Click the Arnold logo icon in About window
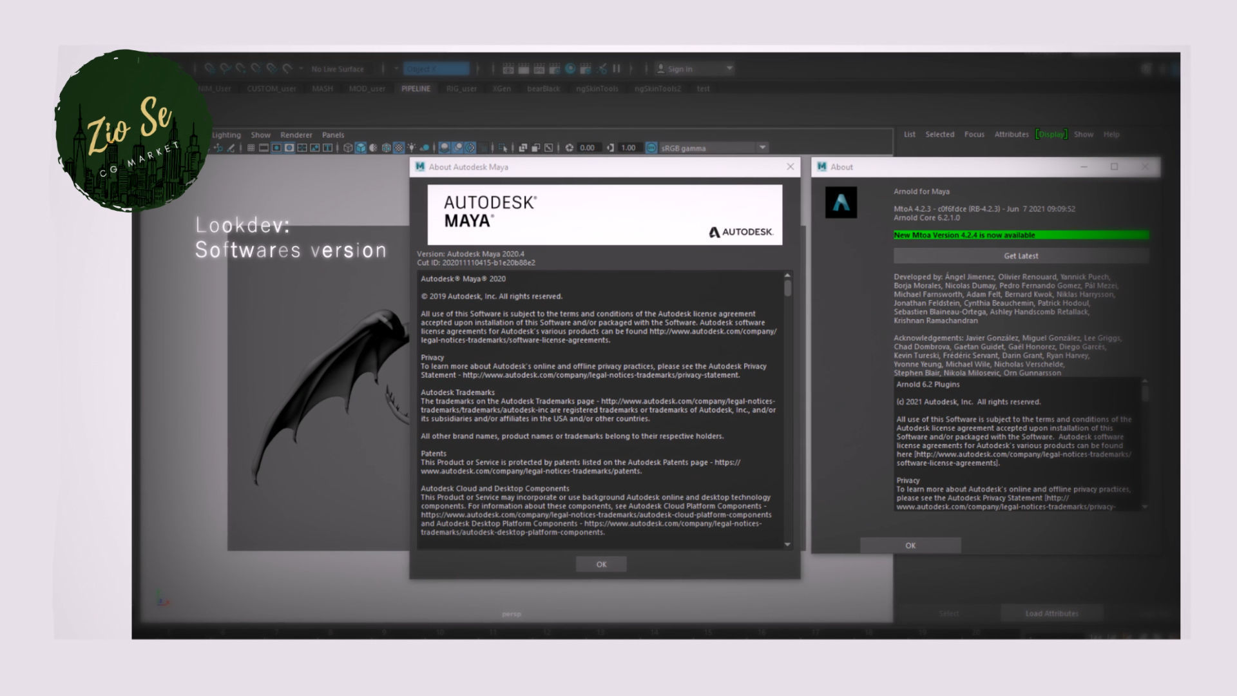Screen dimensions: 1237x696 pyautogui.click(x=841, y=203)
